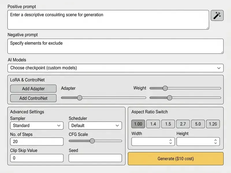Click the magic wand prompt enhancer icon
Viewport: 231px width, 173px height.
point(217,16)
